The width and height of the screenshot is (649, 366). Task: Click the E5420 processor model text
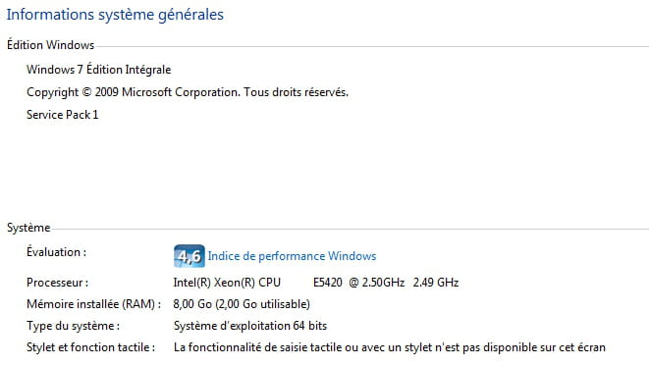pos(328,283)
